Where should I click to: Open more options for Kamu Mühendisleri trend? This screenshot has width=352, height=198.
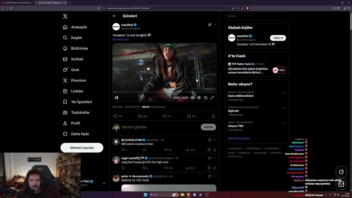[x=284, y=93]
